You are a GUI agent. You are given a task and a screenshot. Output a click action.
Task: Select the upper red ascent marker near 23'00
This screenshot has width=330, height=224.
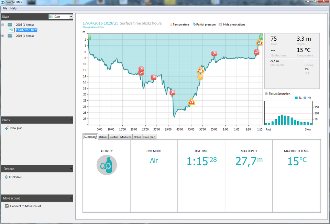(141, 69)
